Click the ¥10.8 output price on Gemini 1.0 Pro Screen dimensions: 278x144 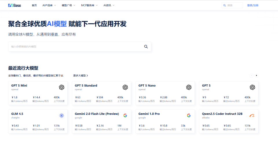tap(164, 126)
